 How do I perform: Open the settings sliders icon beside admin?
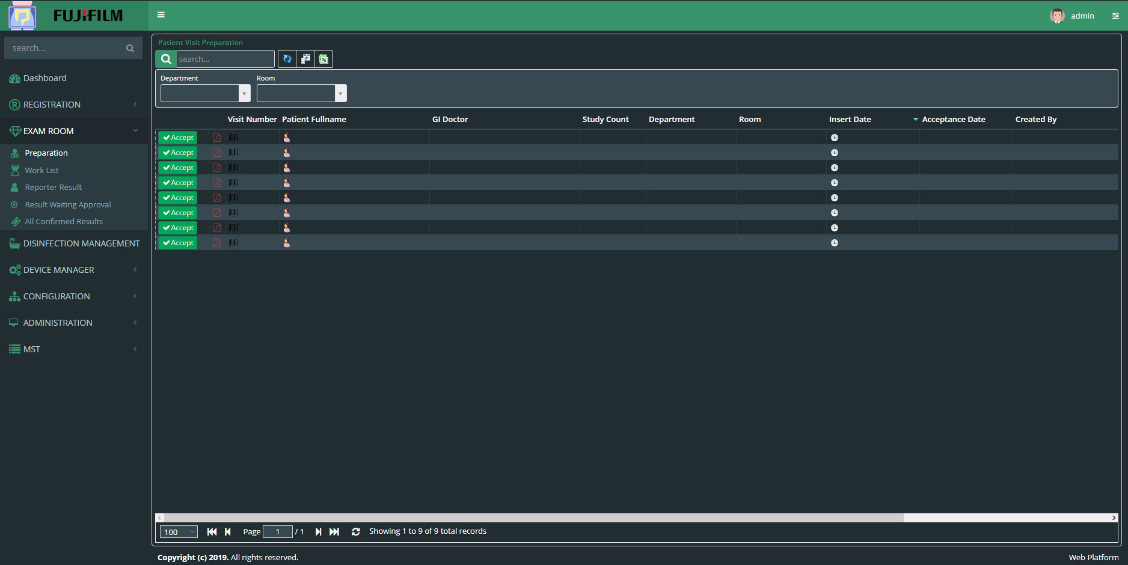pos(1115,16)
